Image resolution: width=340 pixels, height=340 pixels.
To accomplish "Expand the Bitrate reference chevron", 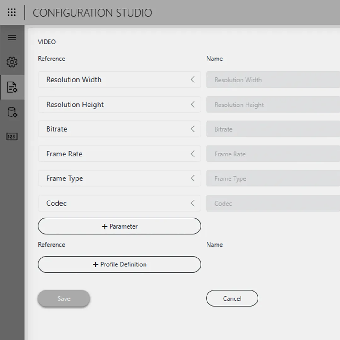I will pos(193,129).
